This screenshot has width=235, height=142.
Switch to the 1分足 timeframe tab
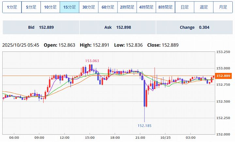point(12,7)
